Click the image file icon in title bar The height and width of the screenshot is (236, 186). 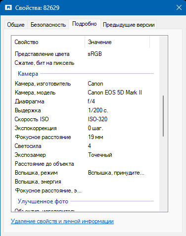pos(8,7)
